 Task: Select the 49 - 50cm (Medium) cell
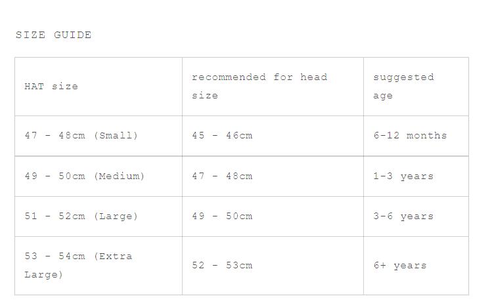[x=99, y=176]
